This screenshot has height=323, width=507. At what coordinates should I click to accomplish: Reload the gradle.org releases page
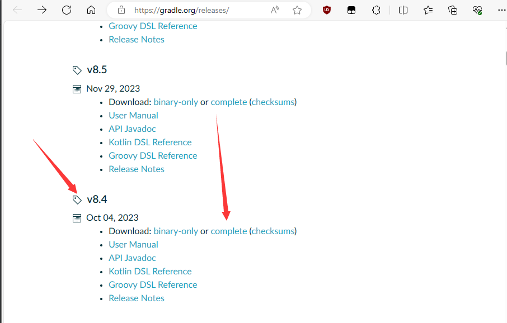click(67, 10)
